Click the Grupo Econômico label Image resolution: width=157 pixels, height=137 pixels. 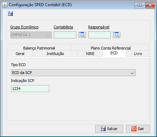pyautogui.click(x=24, y=27)
